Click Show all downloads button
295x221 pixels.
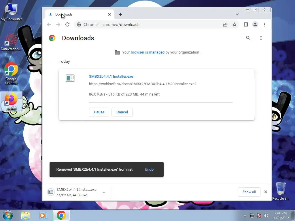click(249, 192)
